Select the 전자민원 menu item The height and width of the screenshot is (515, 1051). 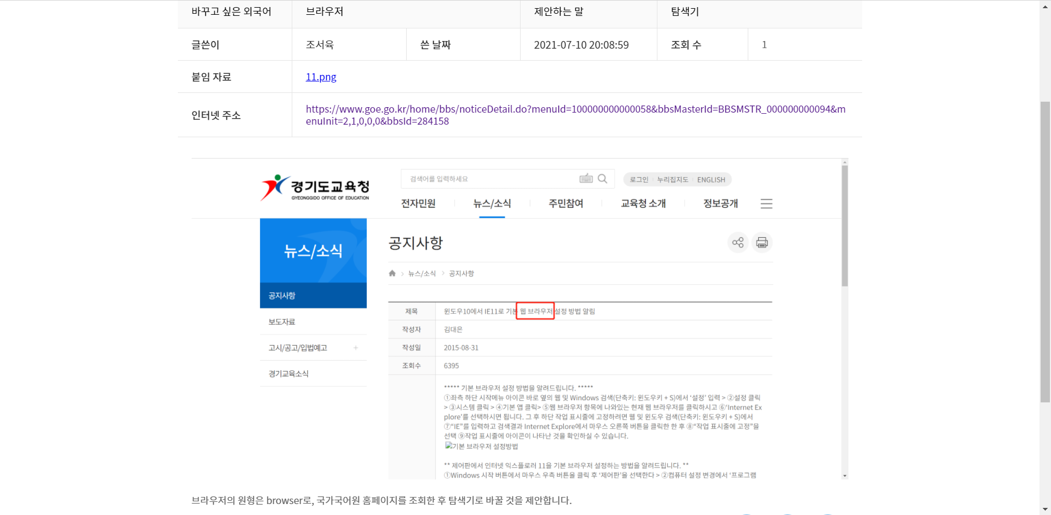click(x=418, y=203)
